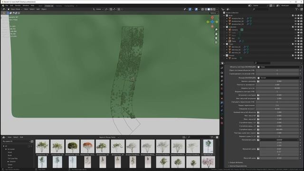The image size is (304, 171).
Task: Open the Edit menu
Action: click(11, 6)
